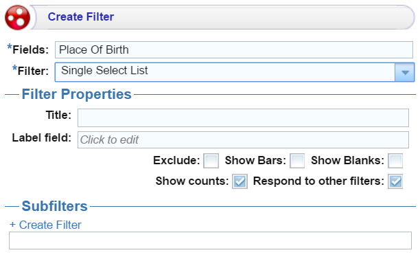Check the Show Blanks option
420x257 pixels.
395,161
